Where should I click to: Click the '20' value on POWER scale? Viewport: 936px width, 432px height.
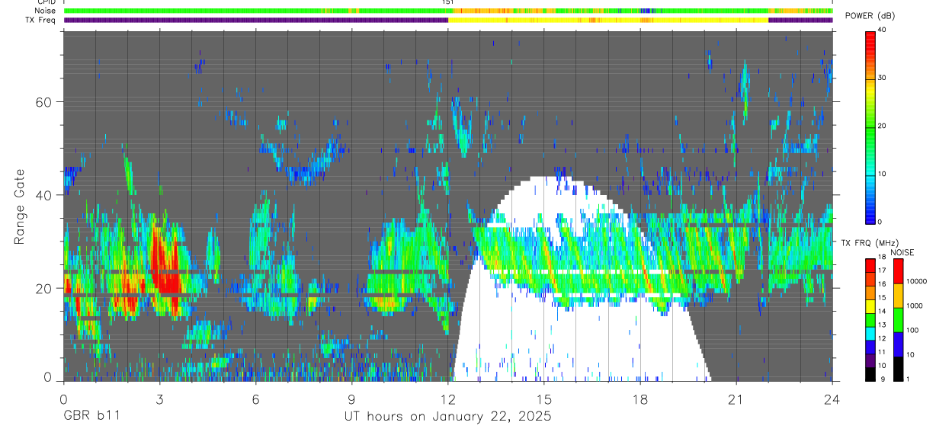coord(883,126)
